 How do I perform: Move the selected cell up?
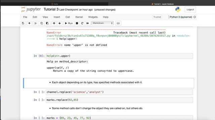[54, 23]
